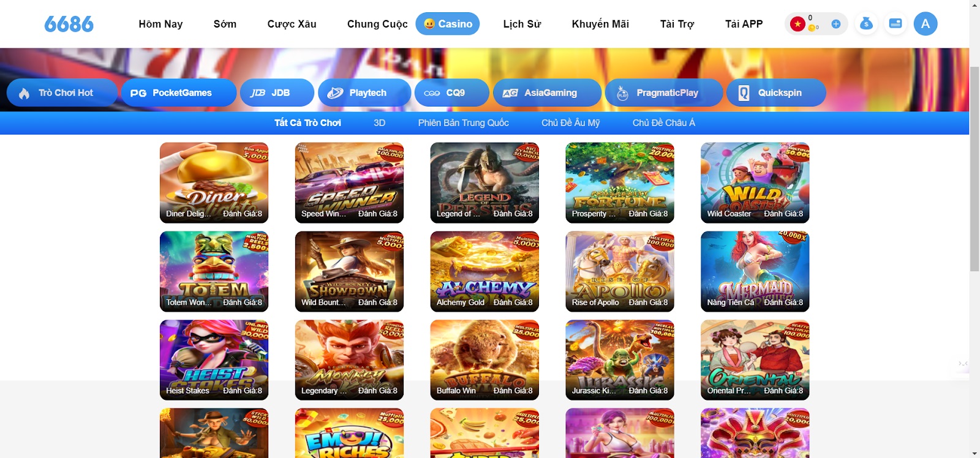Click the page vertical scrollbar
The width and height of the screenshot is (980, 458).
click(x=974, y=169)
